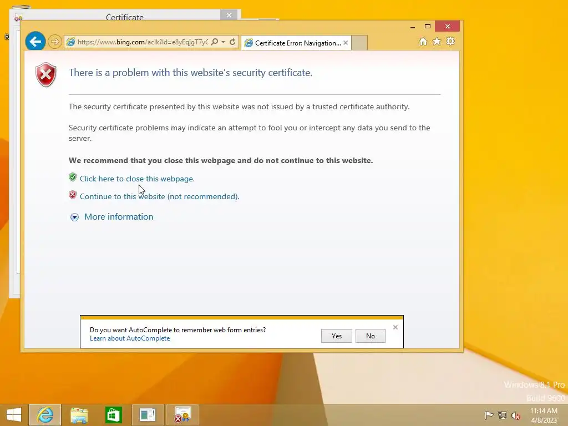
Task: Click the IE page icon in address bar
Action: (x=71, y=42)
